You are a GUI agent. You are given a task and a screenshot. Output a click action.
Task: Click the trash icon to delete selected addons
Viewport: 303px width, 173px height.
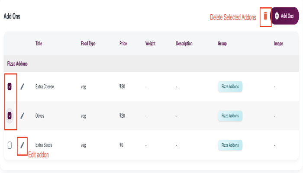point(265,16)
